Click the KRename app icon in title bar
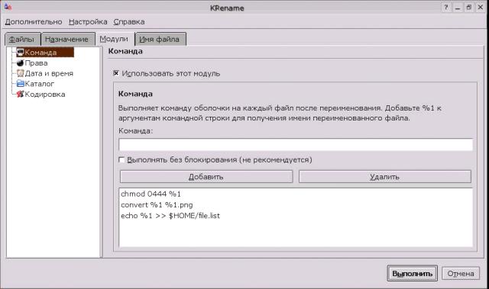Image resolution: width=489 pixels, height=289 pixels. coord(8,7)
